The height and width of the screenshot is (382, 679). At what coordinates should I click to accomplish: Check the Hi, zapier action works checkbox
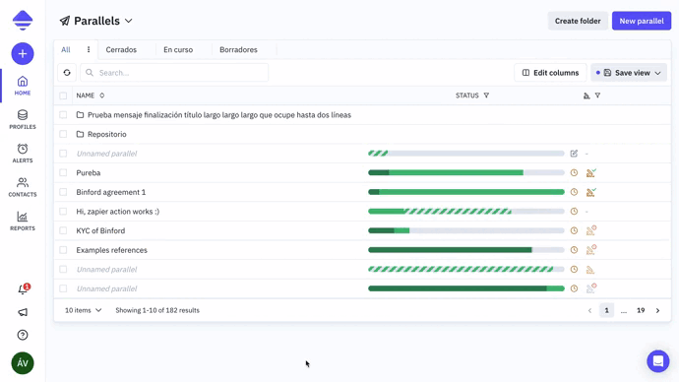pos(63,212)
